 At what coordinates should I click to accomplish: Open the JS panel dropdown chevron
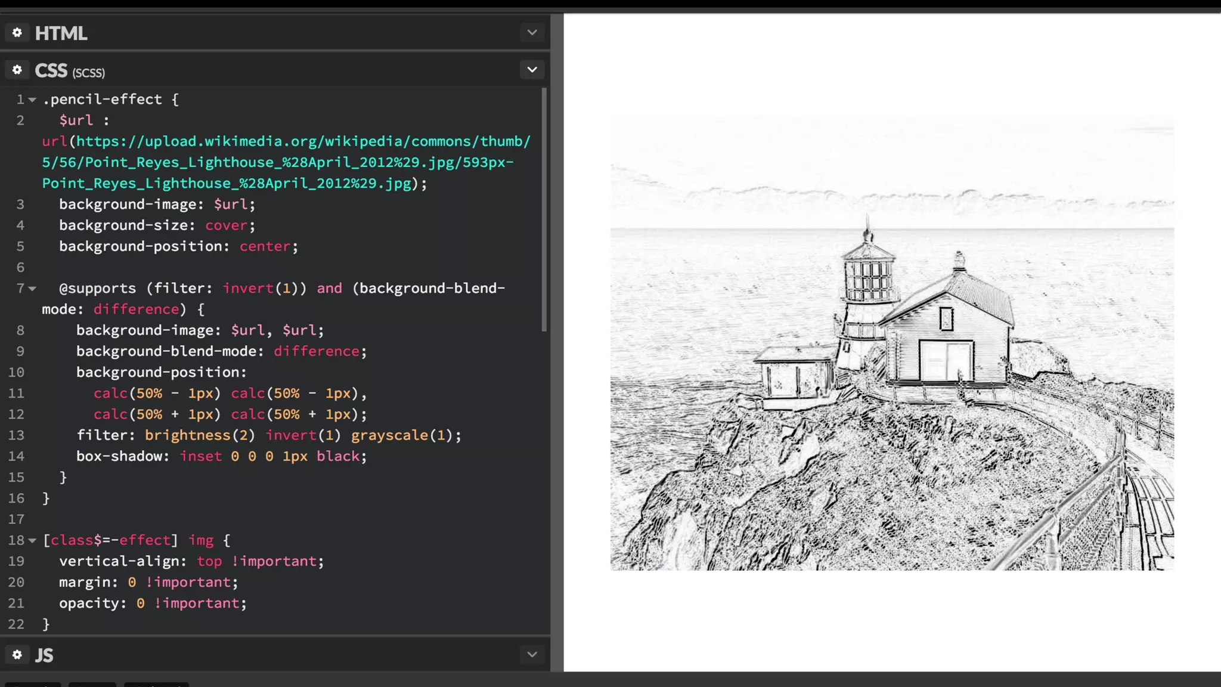click(532, 655)
